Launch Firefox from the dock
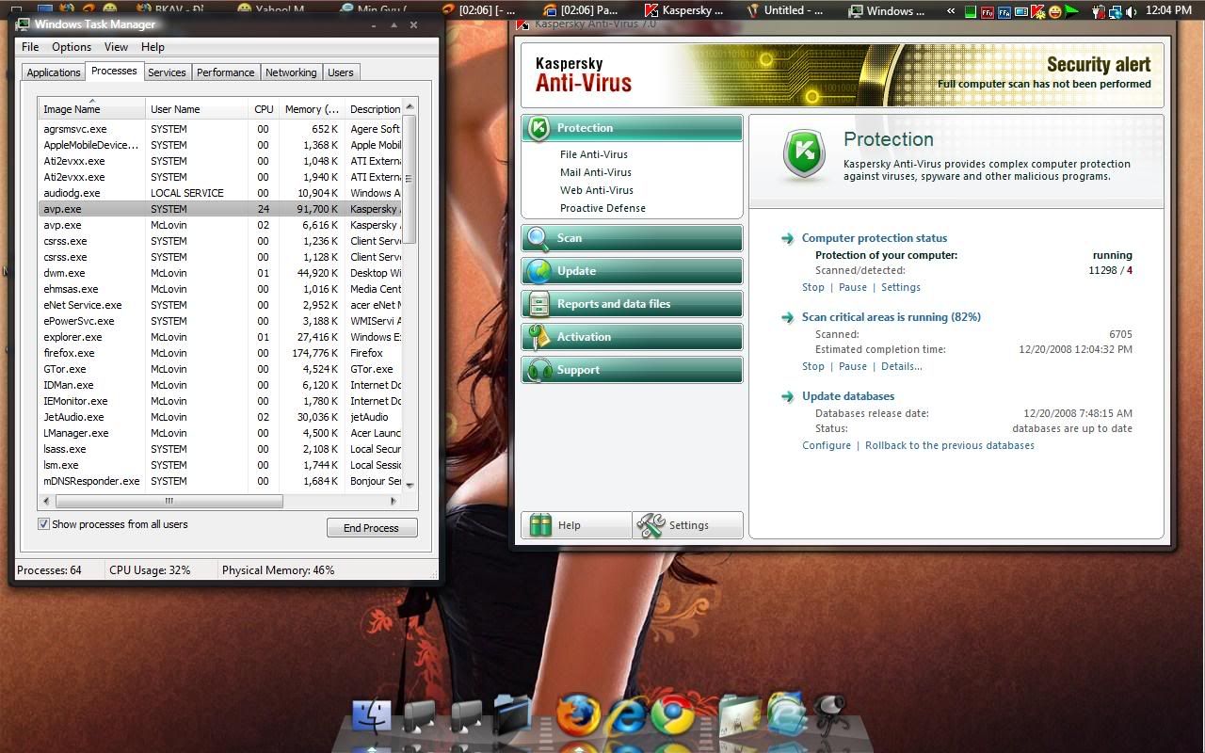Viewport: 1205px width, 753px height. tap(578, 715)
